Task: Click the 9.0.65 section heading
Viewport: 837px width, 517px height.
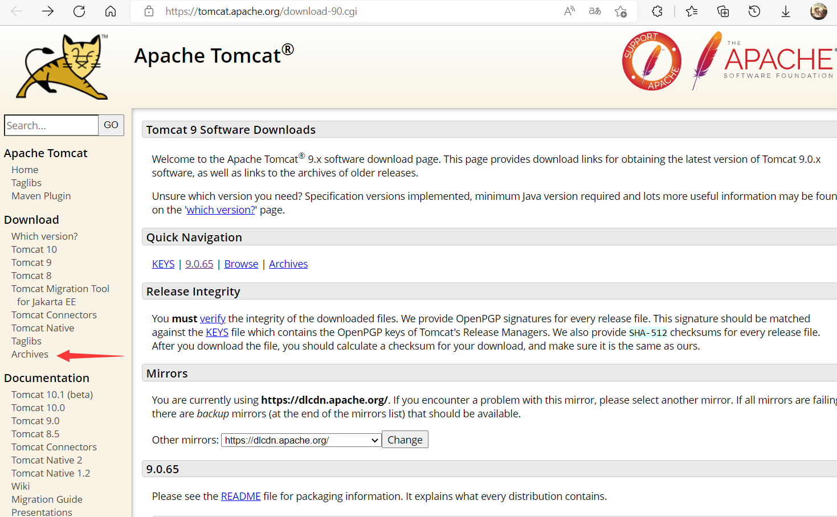Action: [x=162, y=469]
